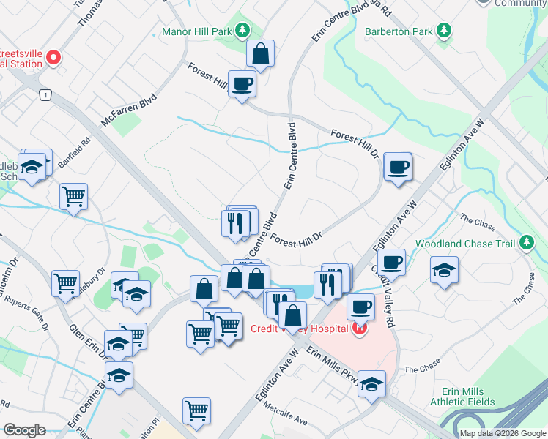Click the Highway 1 route shield
This screenshot has height=439, width=548.
tap(45, 95)
